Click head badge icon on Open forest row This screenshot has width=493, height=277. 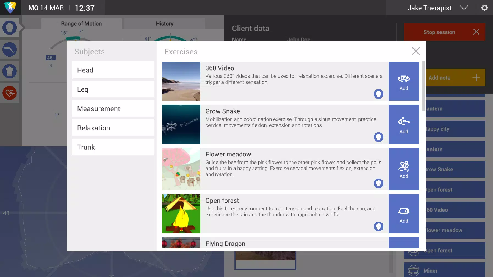click(378, 226)
